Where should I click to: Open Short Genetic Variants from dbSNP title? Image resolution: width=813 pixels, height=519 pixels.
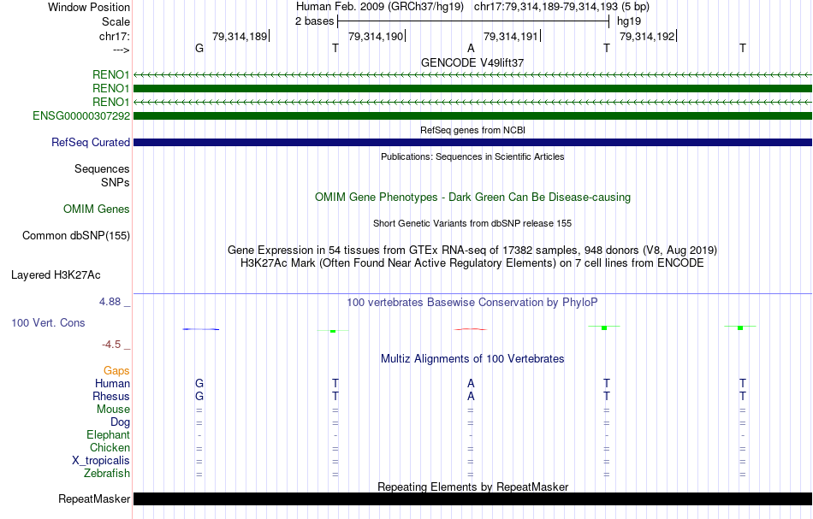point(472,223)
